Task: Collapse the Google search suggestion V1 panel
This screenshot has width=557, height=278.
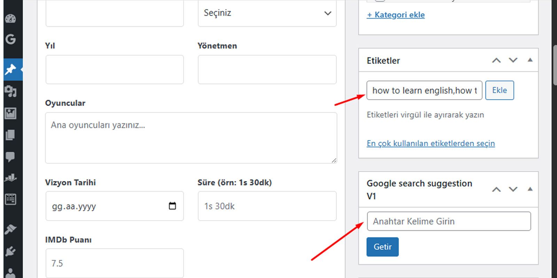Action: (x=530, y=189)
